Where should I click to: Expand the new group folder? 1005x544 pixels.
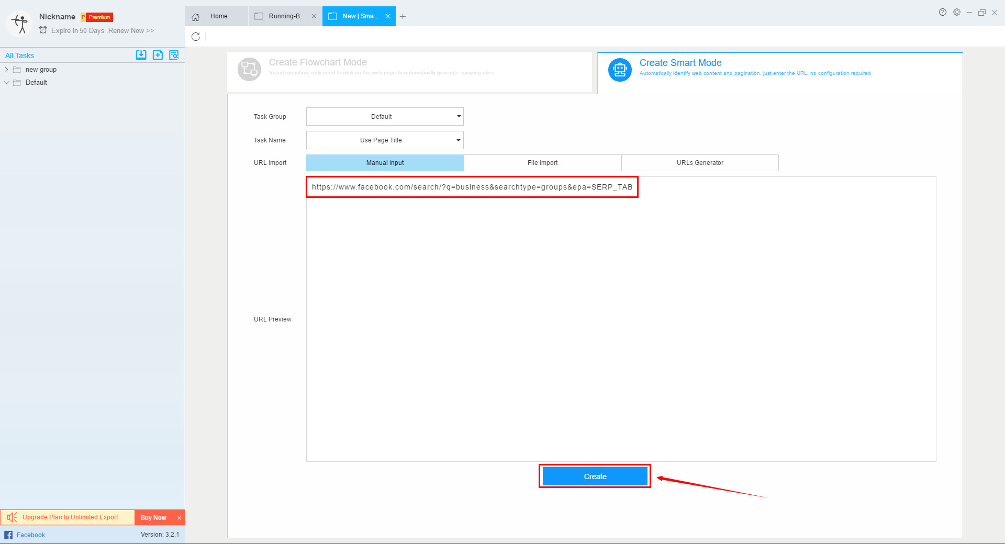pyautogui.click(x=6, y=70)
